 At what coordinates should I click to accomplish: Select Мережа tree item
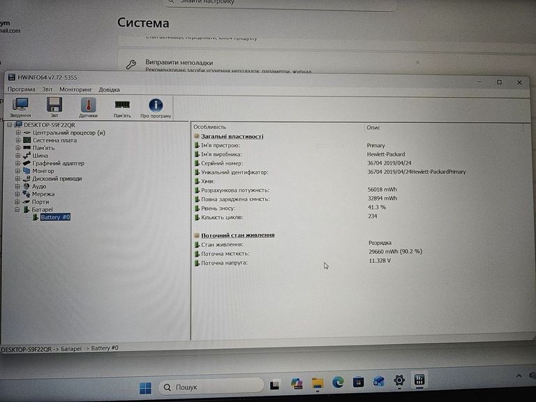tap(43, 194)
